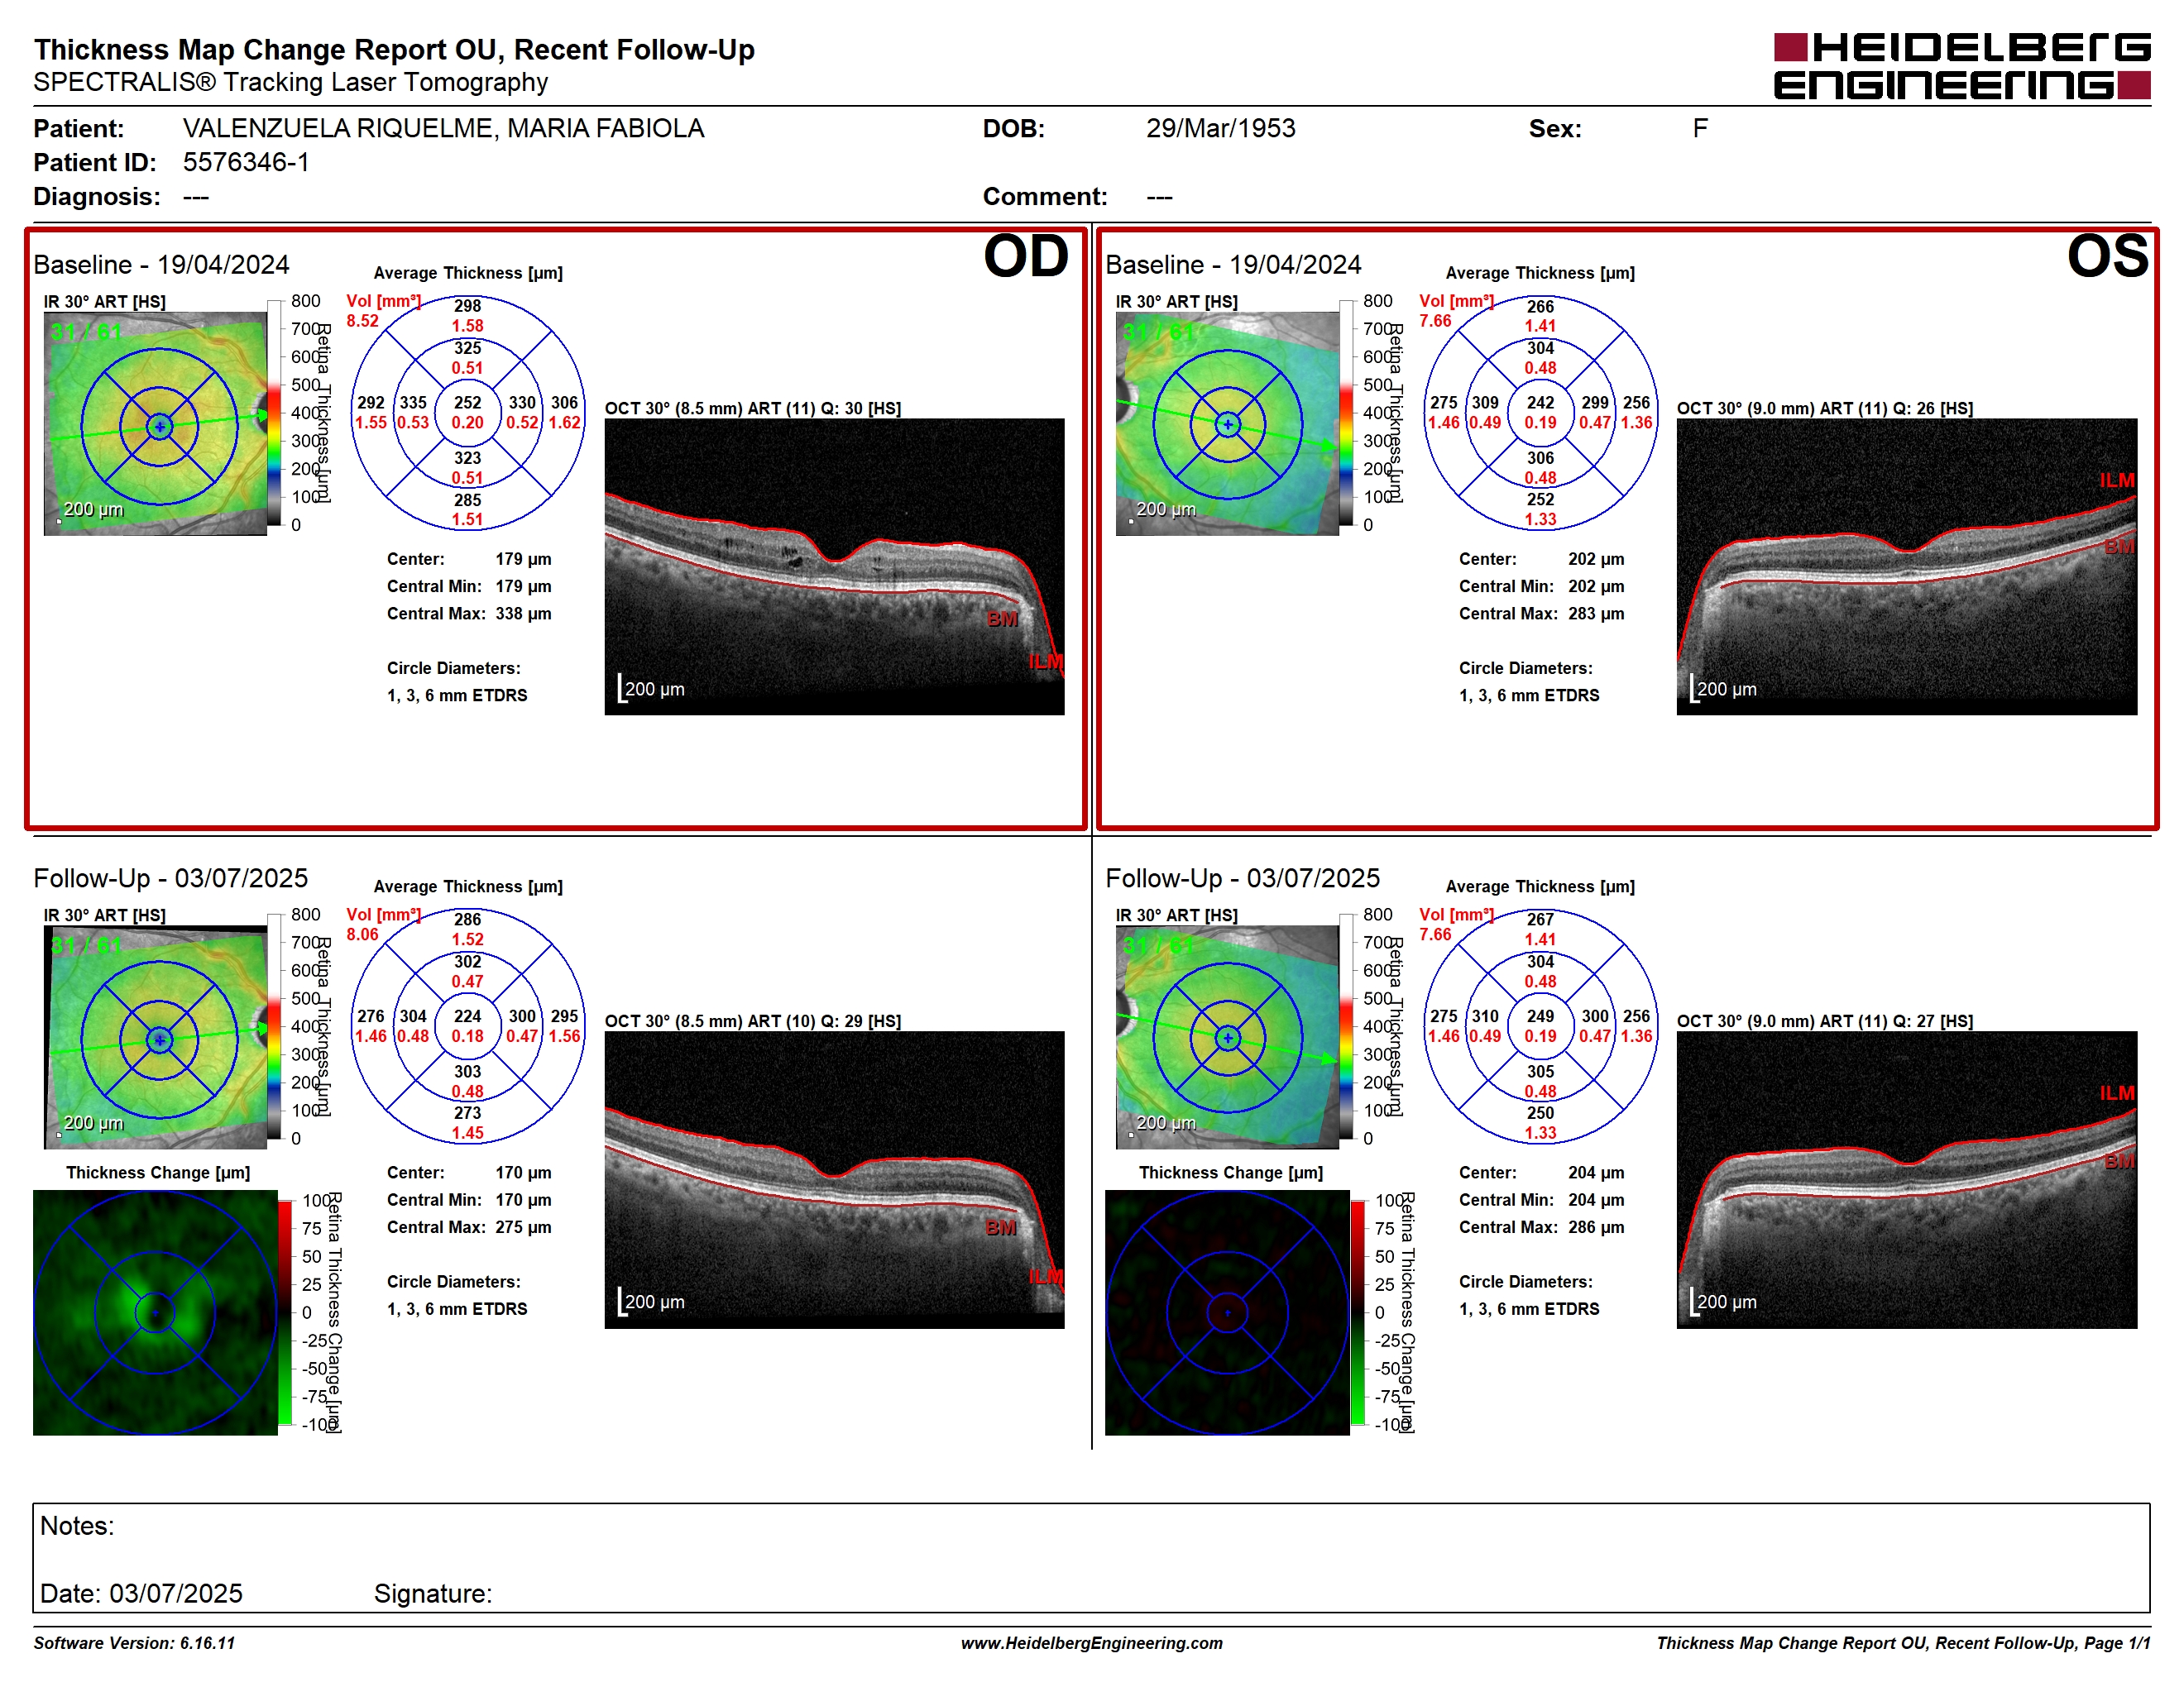Click the Signature field
This screenshot has width=2184, height=1687.
click(x=433, y=1593)
